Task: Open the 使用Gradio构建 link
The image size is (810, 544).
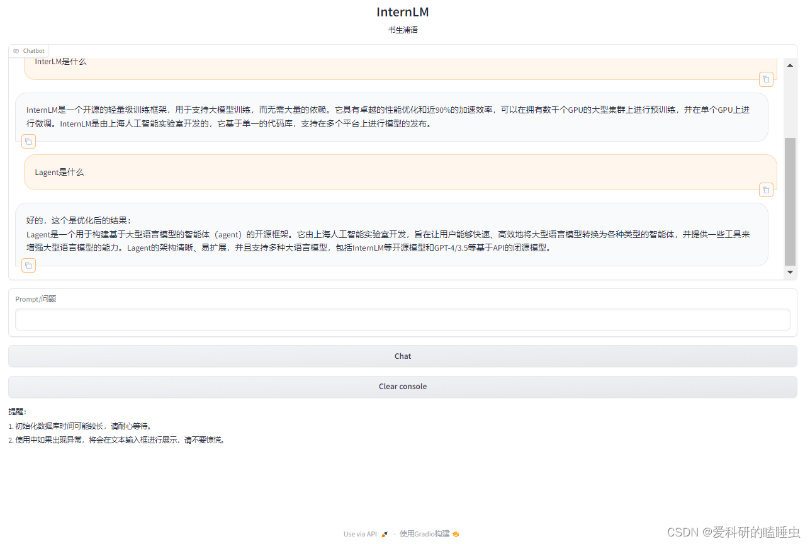Action: click(x=429, y=534)
